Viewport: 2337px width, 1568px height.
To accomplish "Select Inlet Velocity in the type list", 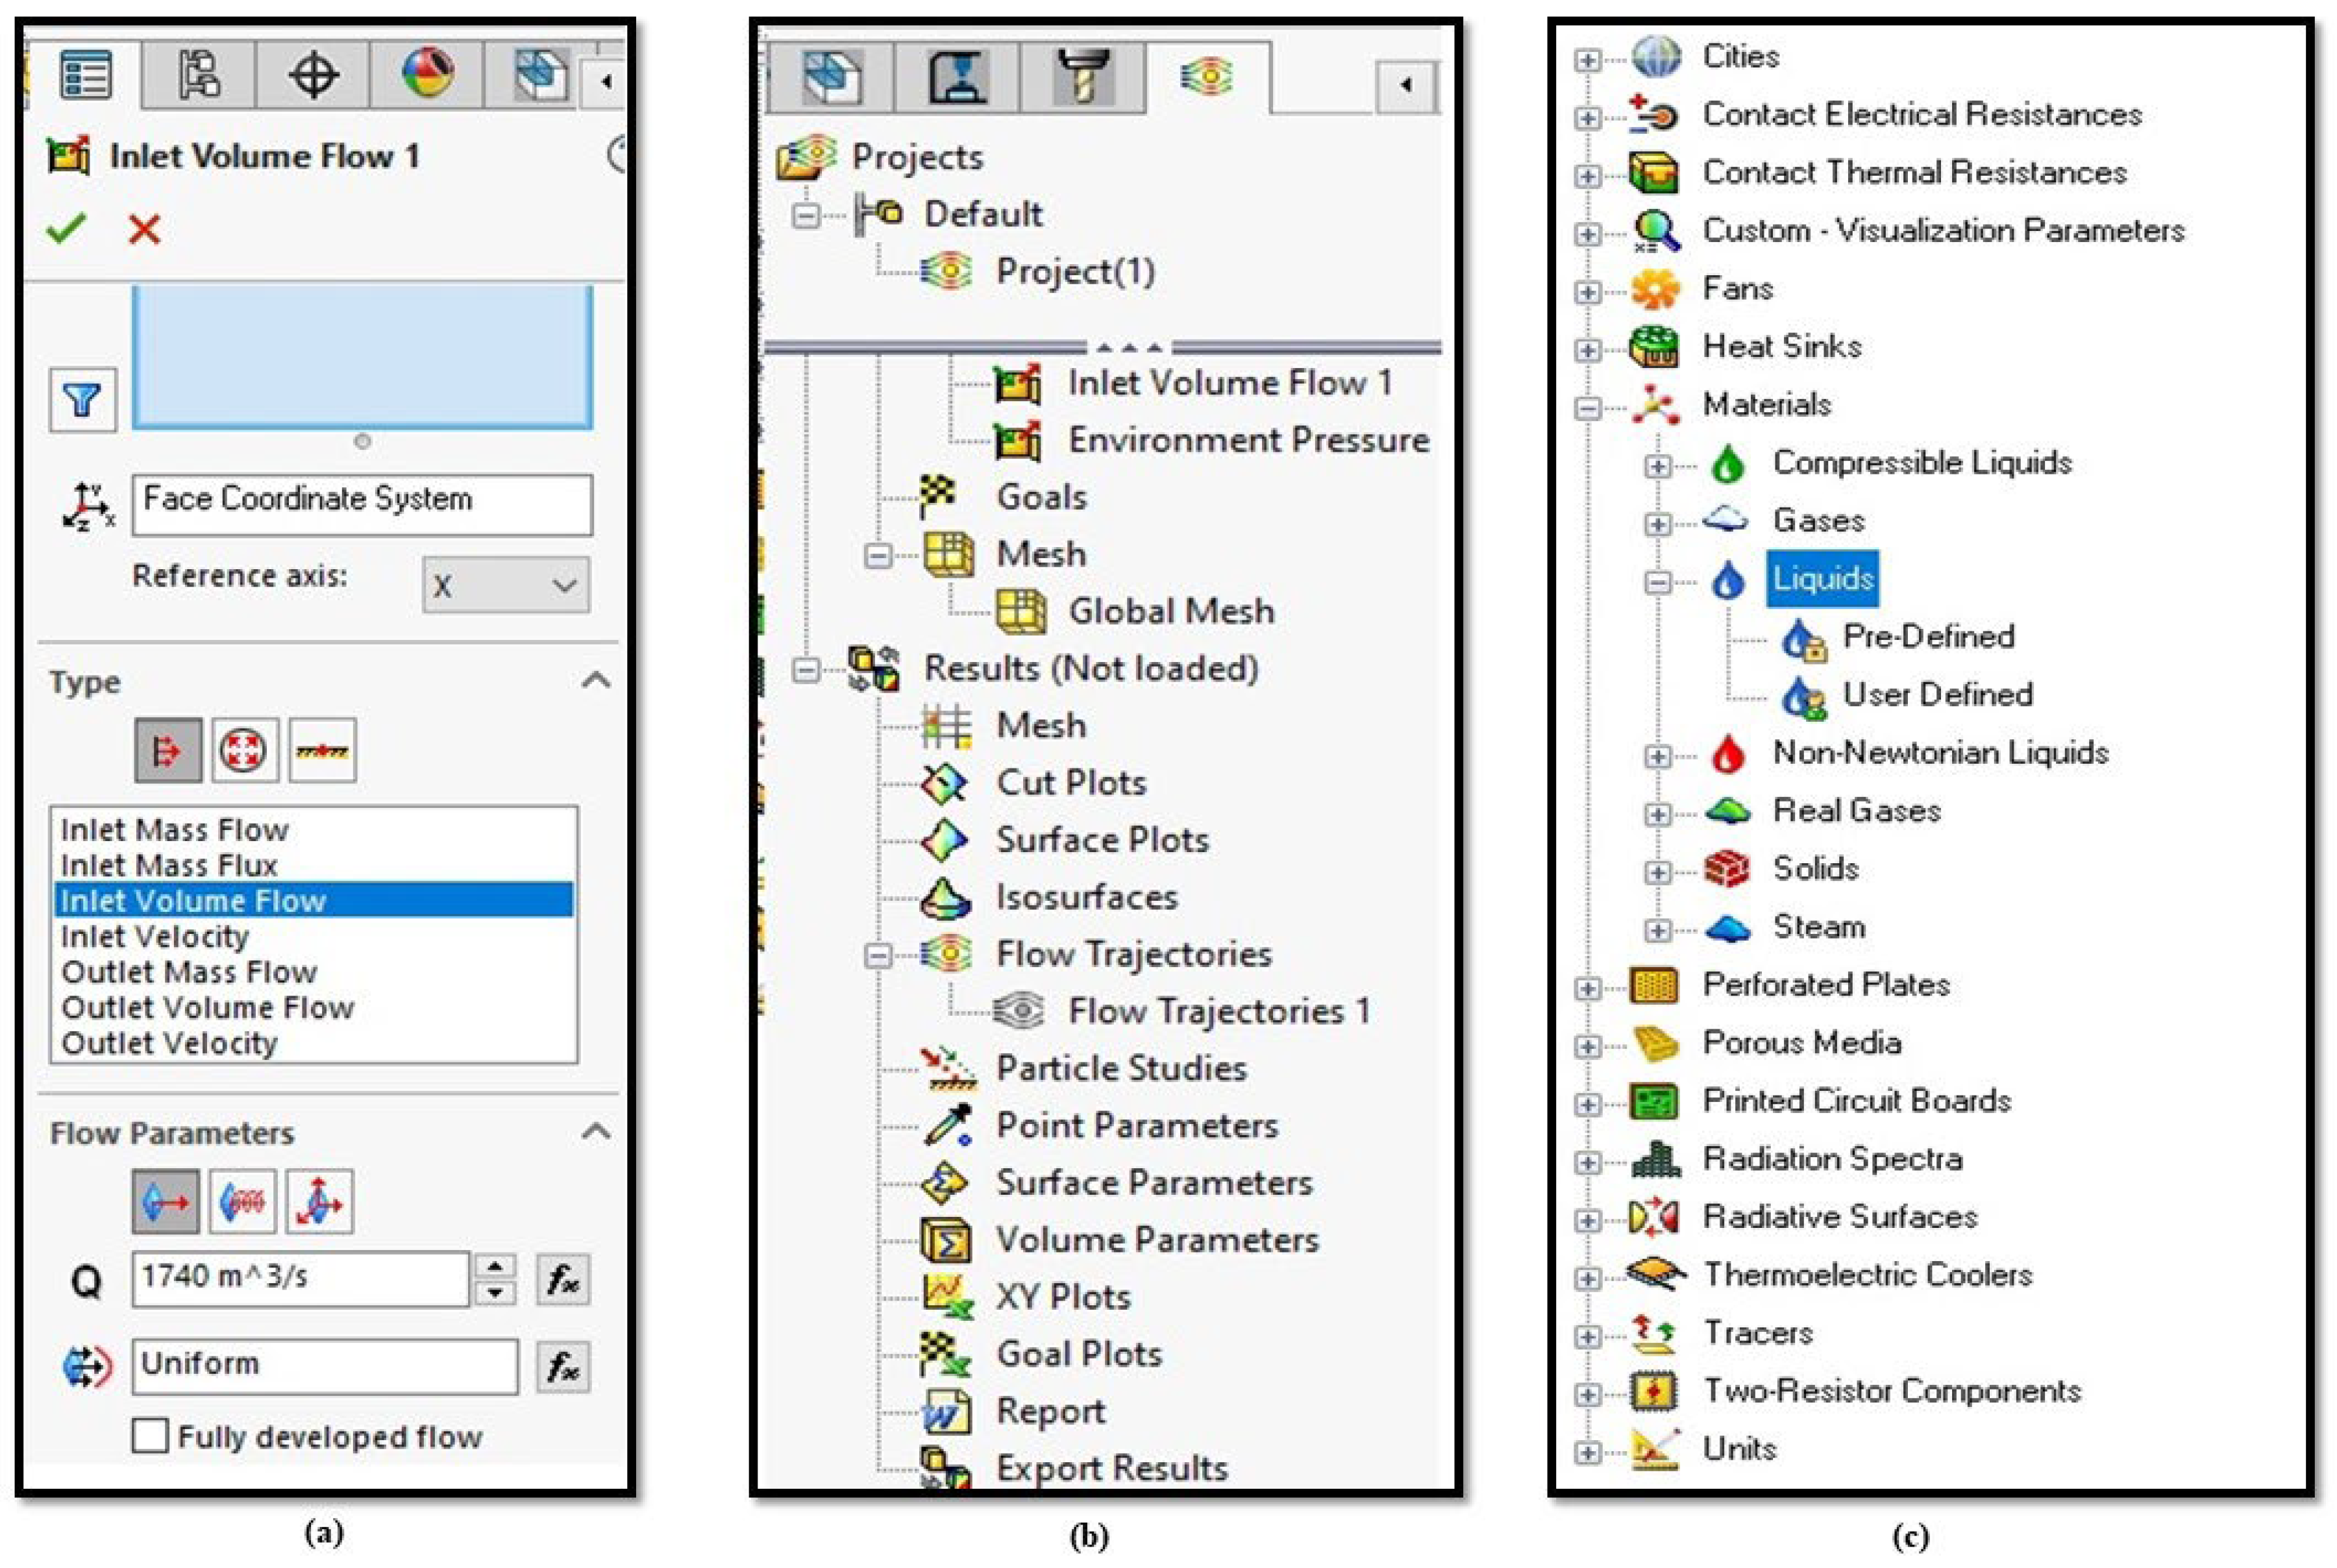I will (155, 937).
